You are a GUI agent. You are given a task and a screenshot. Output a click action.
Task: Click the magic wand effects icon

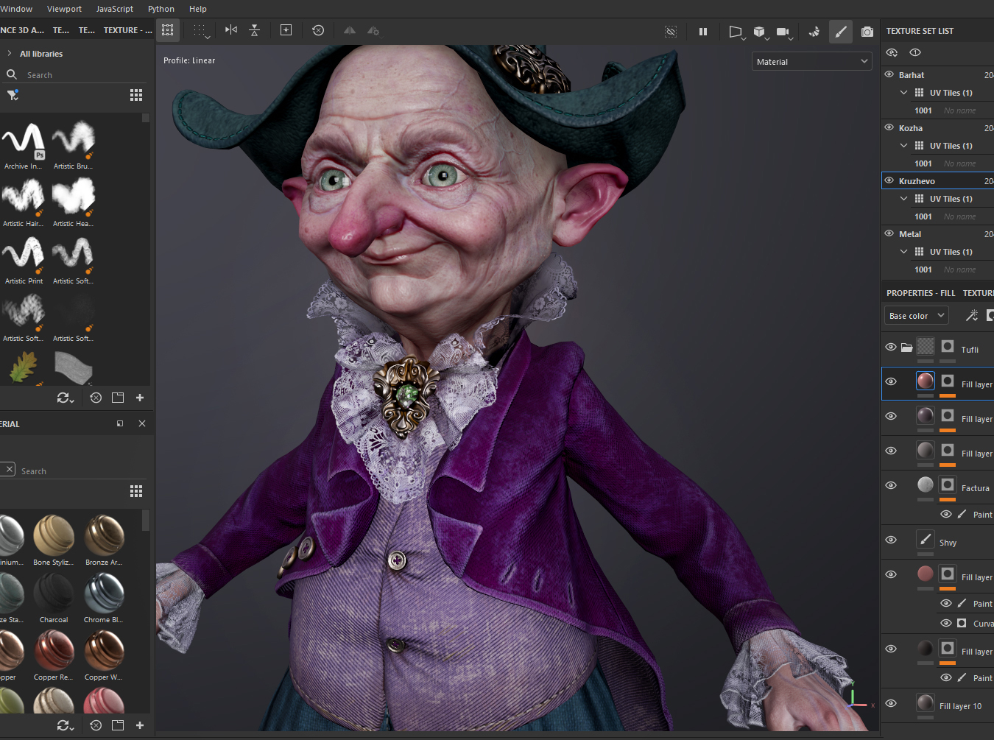tap(971, 316)
